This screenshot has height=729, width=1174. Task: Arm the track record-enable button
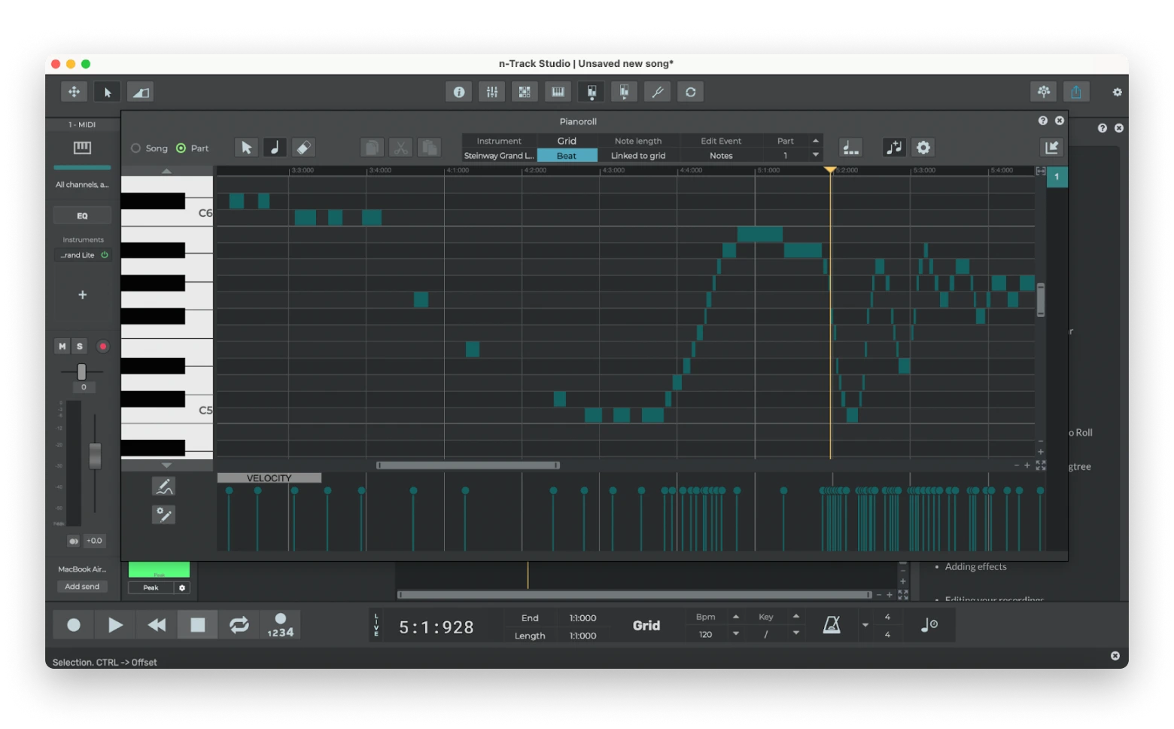103,346
